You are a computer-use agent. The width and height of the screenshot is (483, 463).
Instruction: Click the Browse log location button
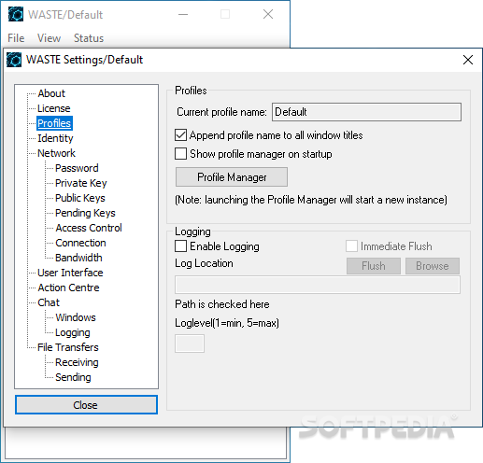click(x=433, y=266)
